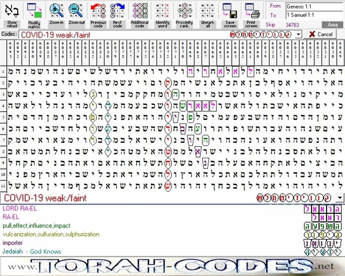Focus the To field showing 1 Samuel 1:1
345x276 pixels.
point(314,15)
